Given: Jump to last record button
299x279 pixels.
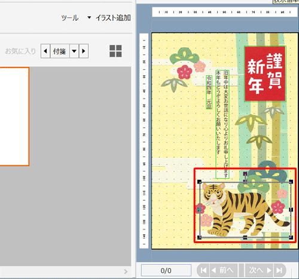Looking at the screenshot, I should (x=280, y=270).
